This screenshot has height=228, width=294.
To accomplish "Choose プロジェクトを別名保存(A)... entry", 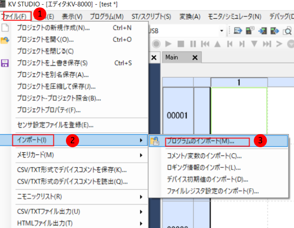I will pyautogui.click(x=80, y=75).
